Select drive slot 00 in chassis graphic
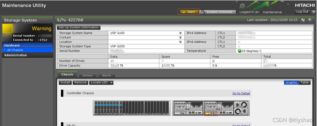Viewport: 317px width, 126px height. click(x=96, y=108)
